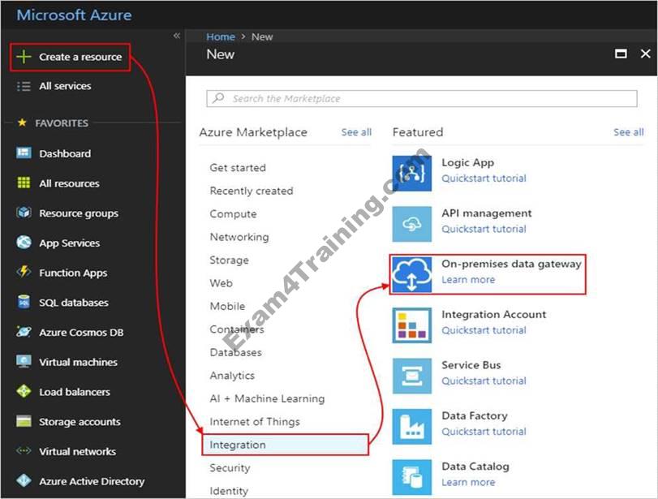The width and height of the screenshot is (658, 499).
Task: Click the API management cloud icon
Action: click(411, 224)
